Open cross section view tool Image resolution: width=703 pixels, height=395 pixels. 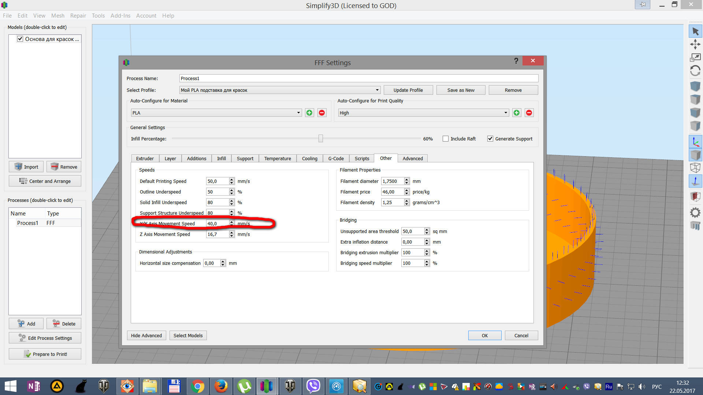point(695,196)
